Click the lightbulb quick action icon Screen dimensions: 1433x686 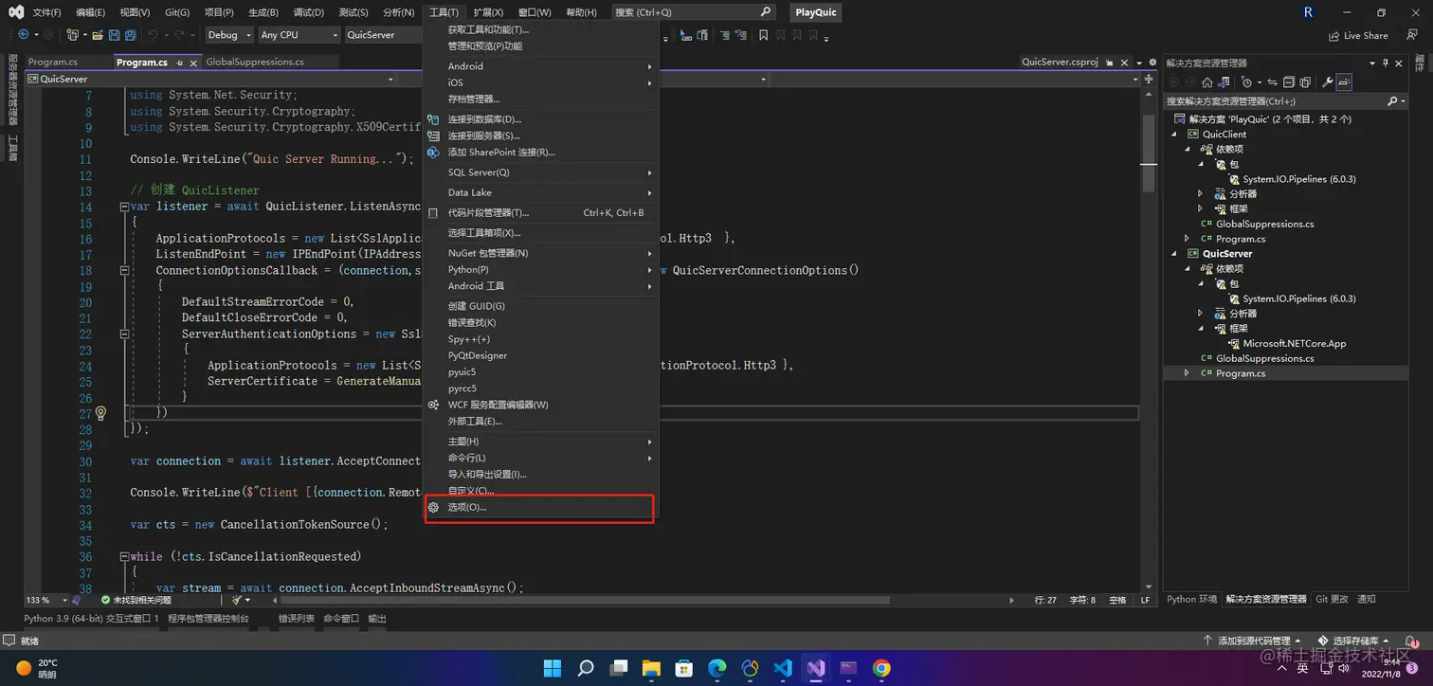coord(100,413)
